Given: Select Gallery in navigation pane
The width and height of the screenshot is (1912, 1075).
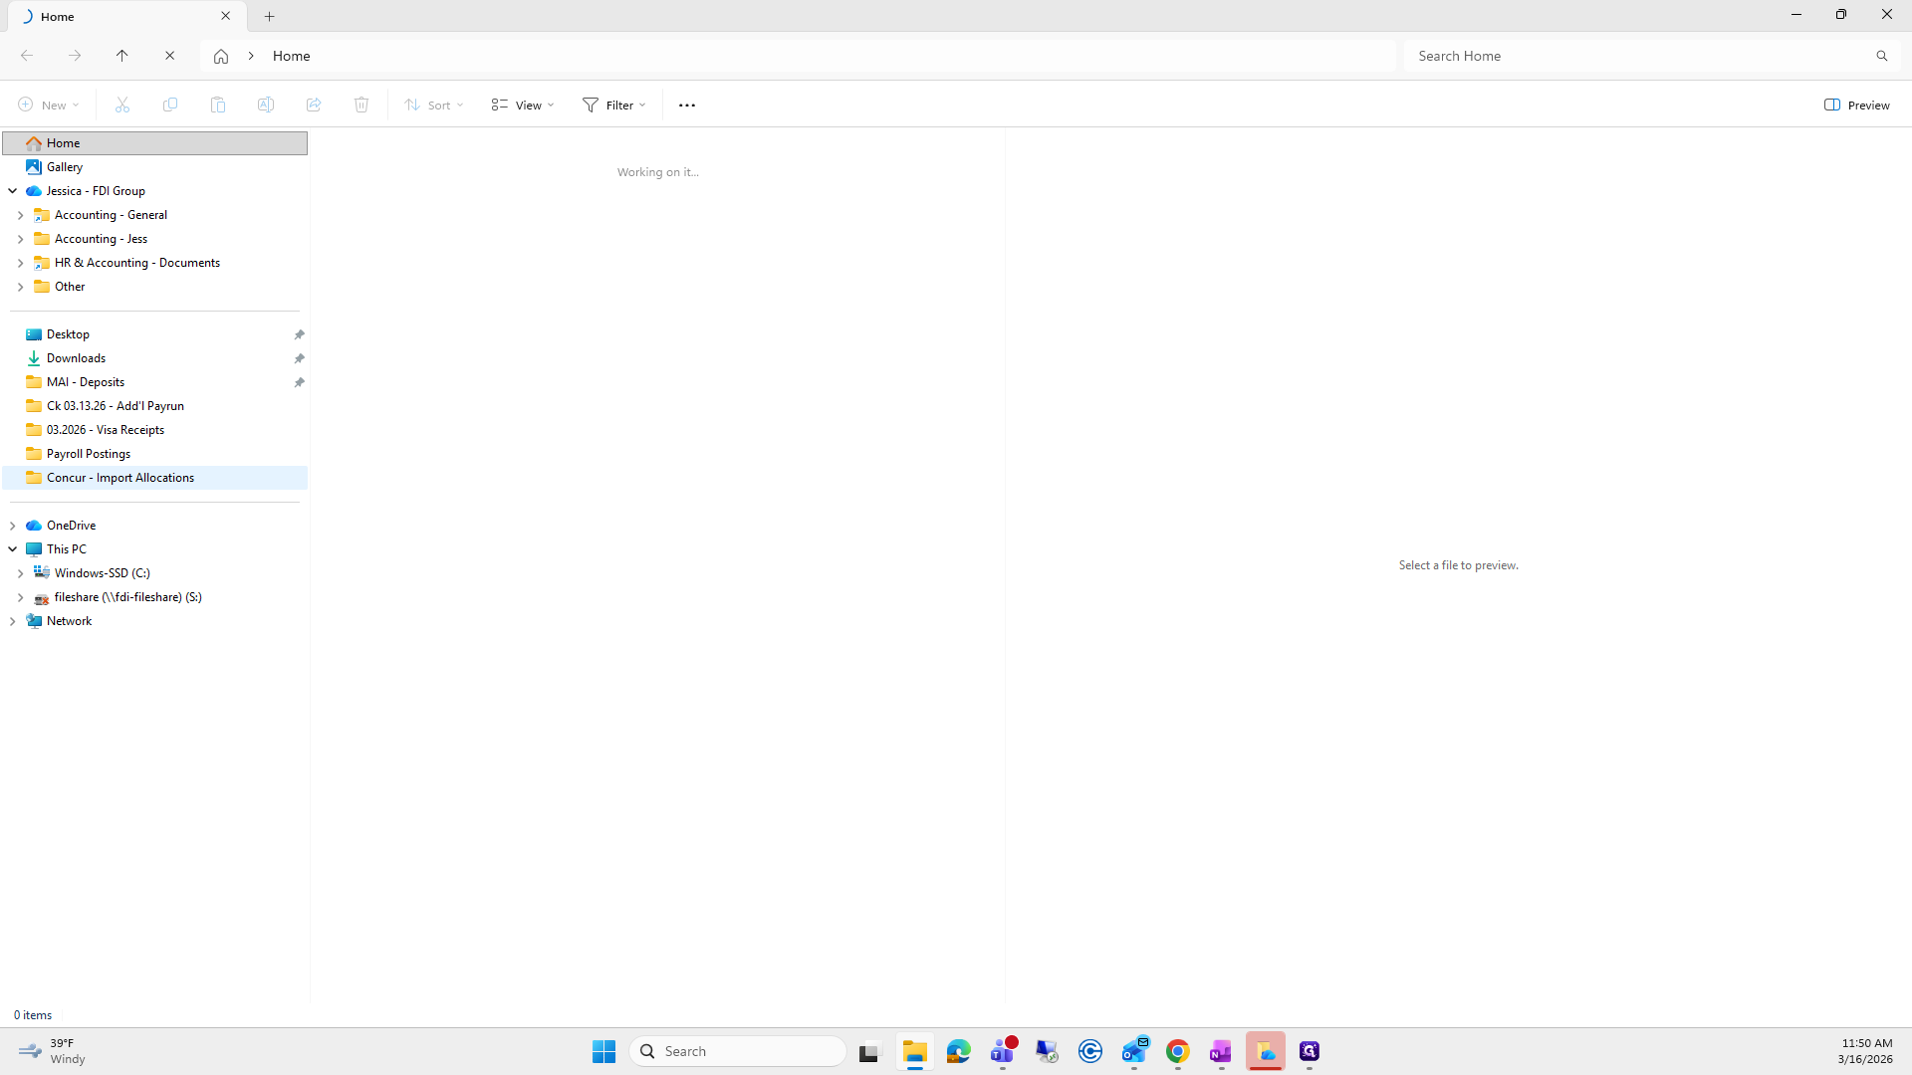Looking at the screenshot, I should tap(64, 167).
